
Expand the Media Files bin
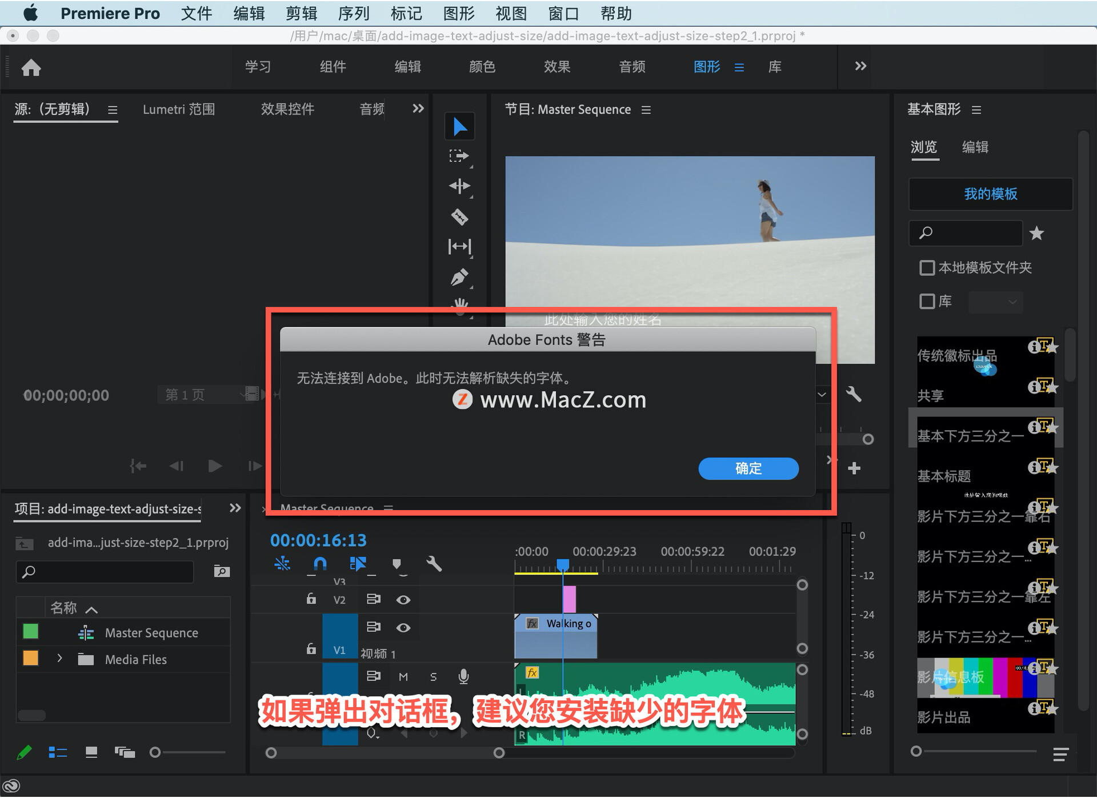point(59,658)
